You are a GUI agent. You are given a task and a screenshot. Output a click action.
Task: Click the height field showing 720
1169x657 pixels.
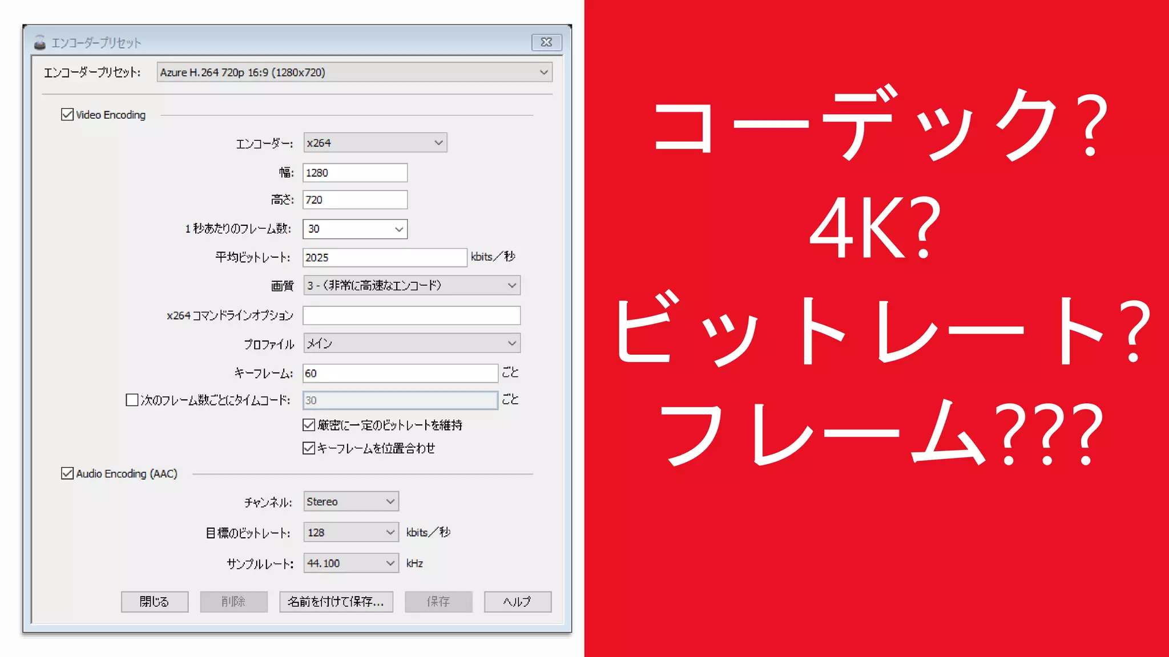[x=354, y=200]
